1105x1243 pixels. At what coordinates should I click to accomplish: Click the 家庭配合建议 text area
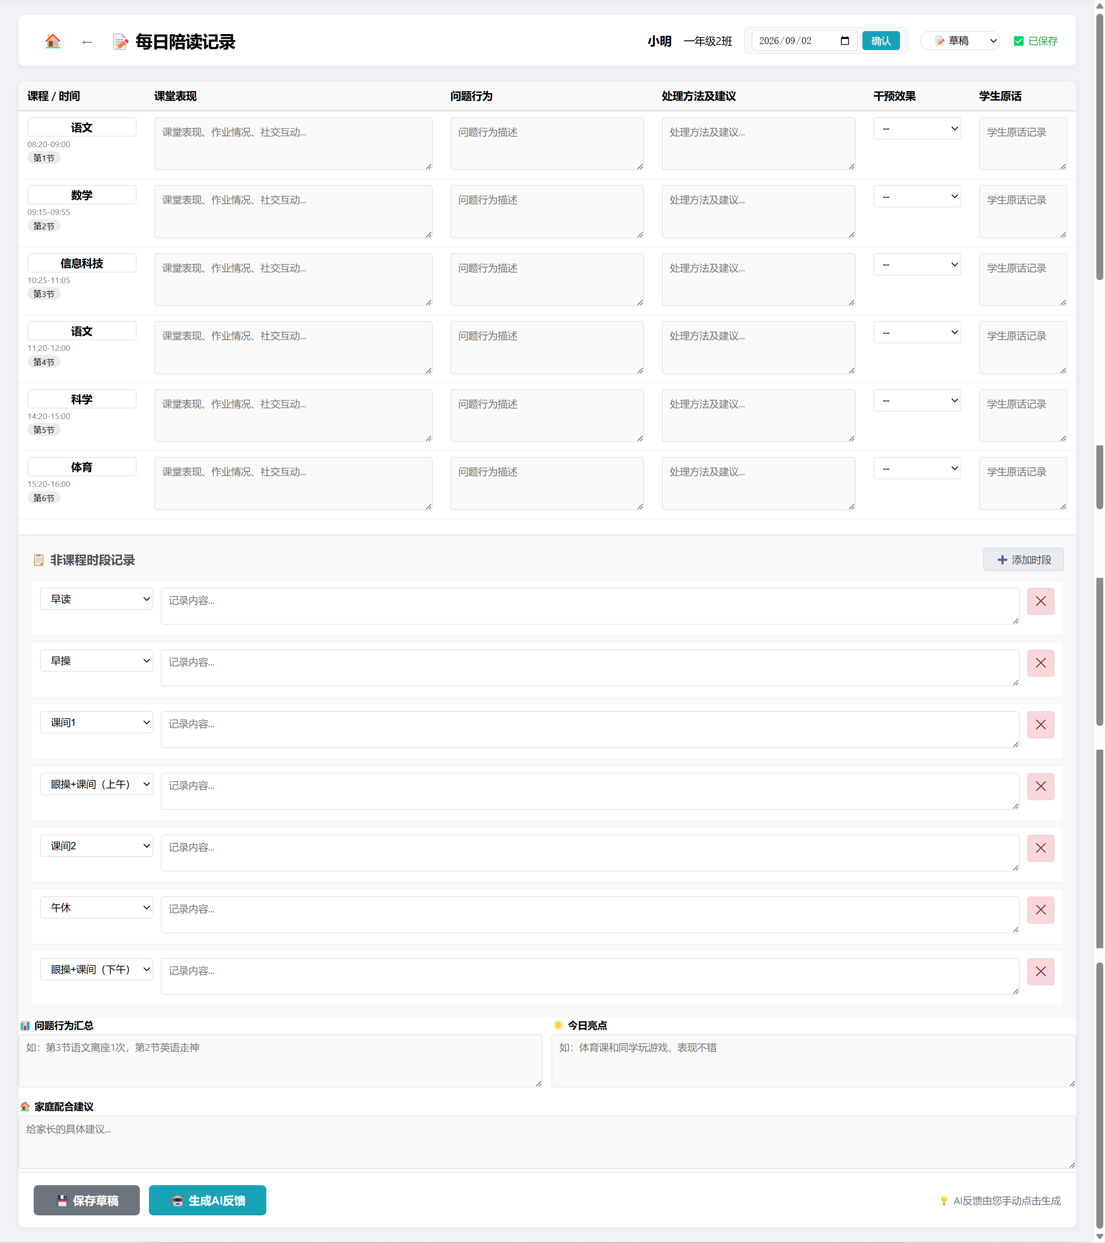[x=547, y=1142]
